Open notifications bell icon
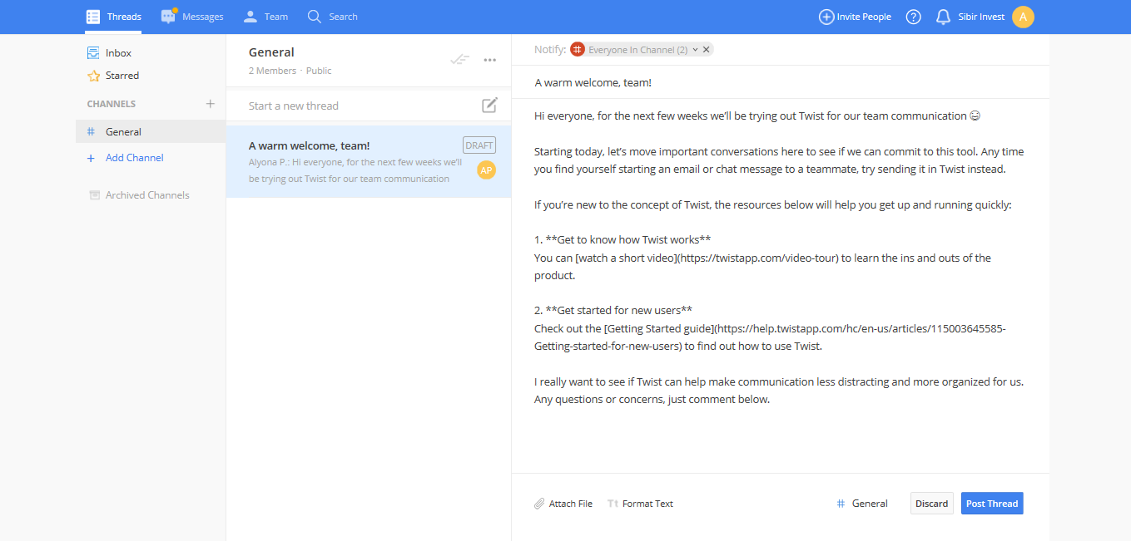Viewport: 1131px width, 541px height. [943, 17]
